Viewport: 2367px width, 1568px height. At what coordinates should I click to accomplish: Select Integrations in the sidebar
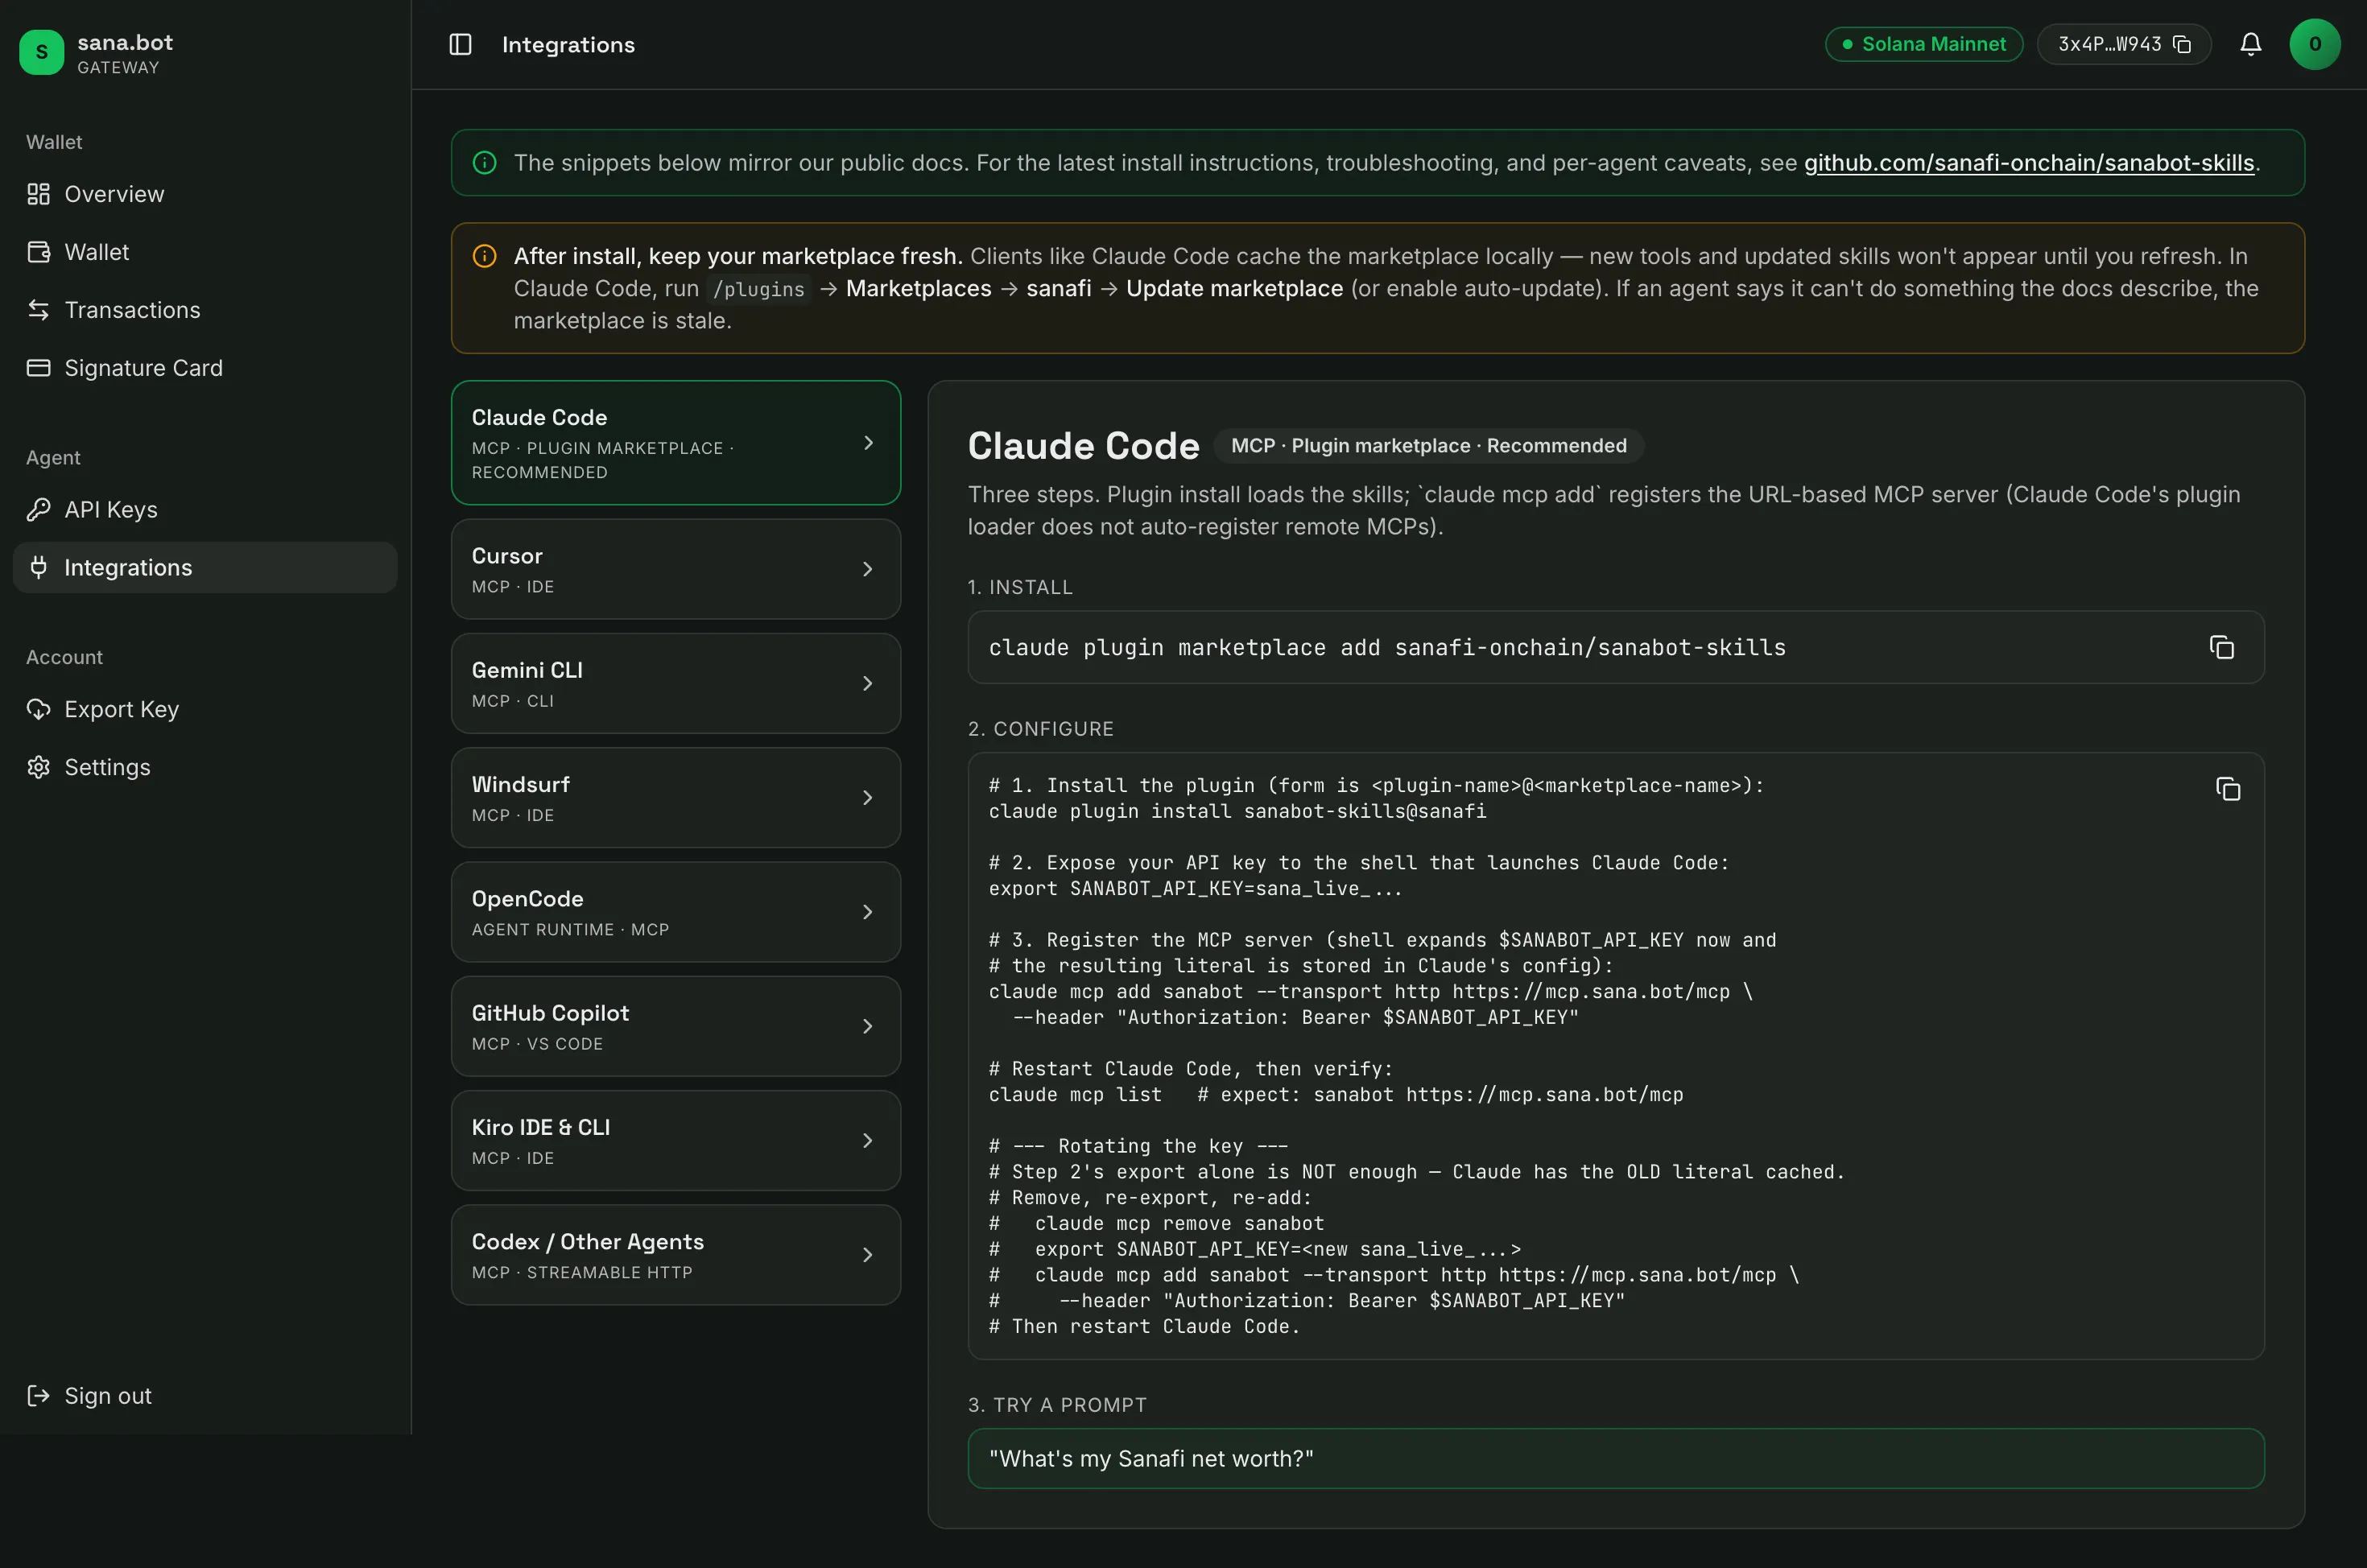pos(205,568)
